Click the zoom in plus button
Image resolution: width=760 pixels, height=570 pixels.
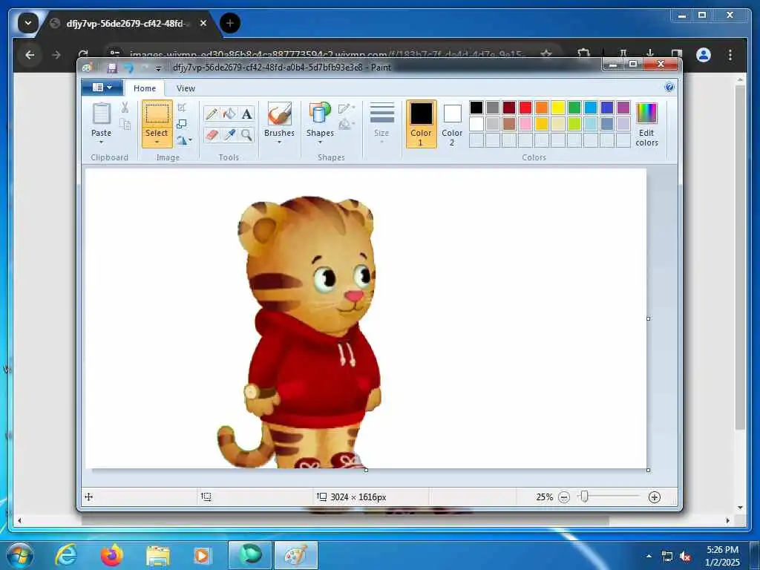tap(655, 497)
